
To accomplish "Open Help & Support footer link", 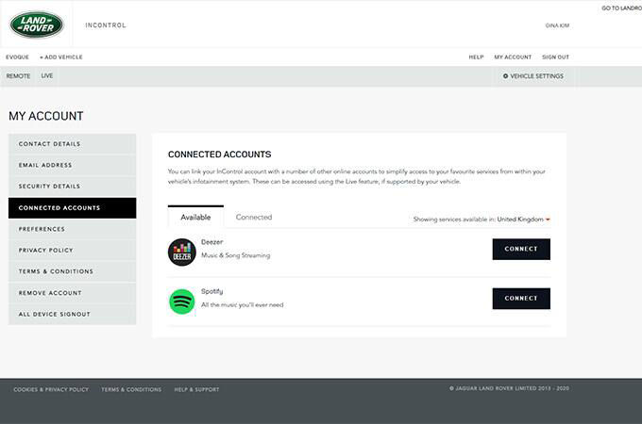I will 196,390.
